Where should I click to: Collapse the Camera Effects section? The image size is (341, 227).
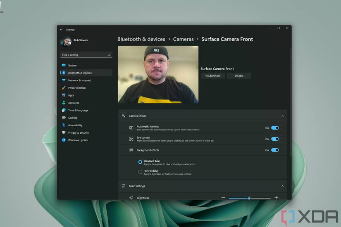click(282, 116)
